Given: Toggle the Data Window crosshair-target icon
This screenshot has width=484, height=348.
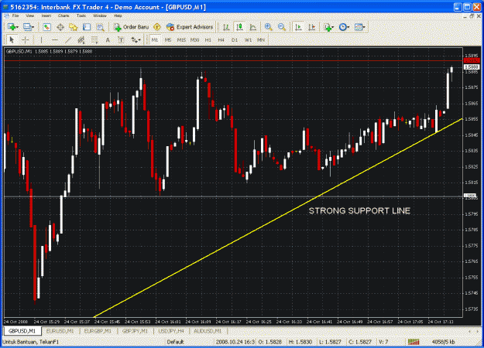Looking at the screenshot, I should (60, 27).
